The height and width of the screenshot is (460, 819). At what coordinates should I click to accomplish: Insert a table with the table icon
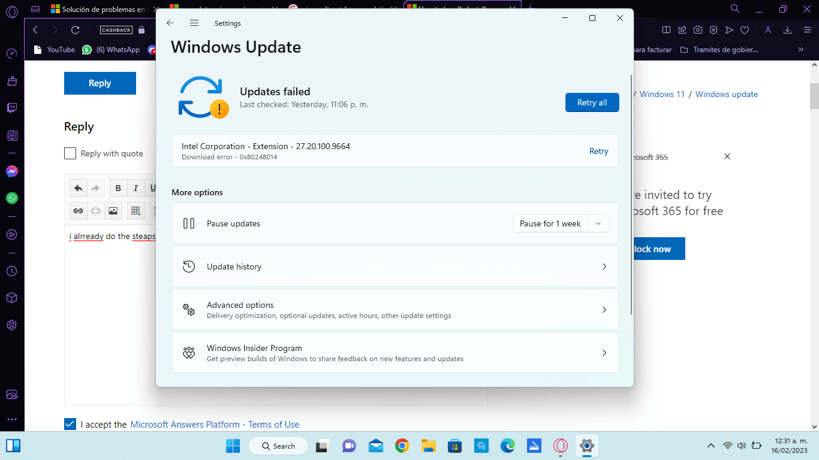tap(136, 211)
